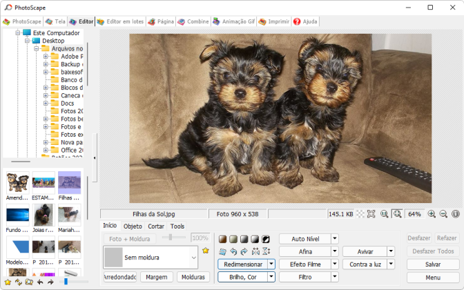Flip the image horizontally
464x290 pixels.
(x=255, y=252)
